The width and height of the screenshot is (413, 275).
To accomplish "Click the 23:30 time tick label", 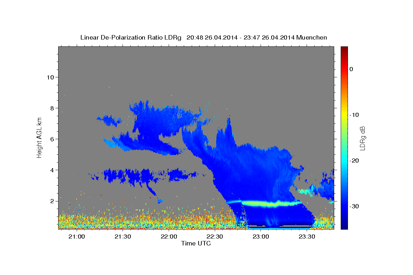I will tap(307, 237).
